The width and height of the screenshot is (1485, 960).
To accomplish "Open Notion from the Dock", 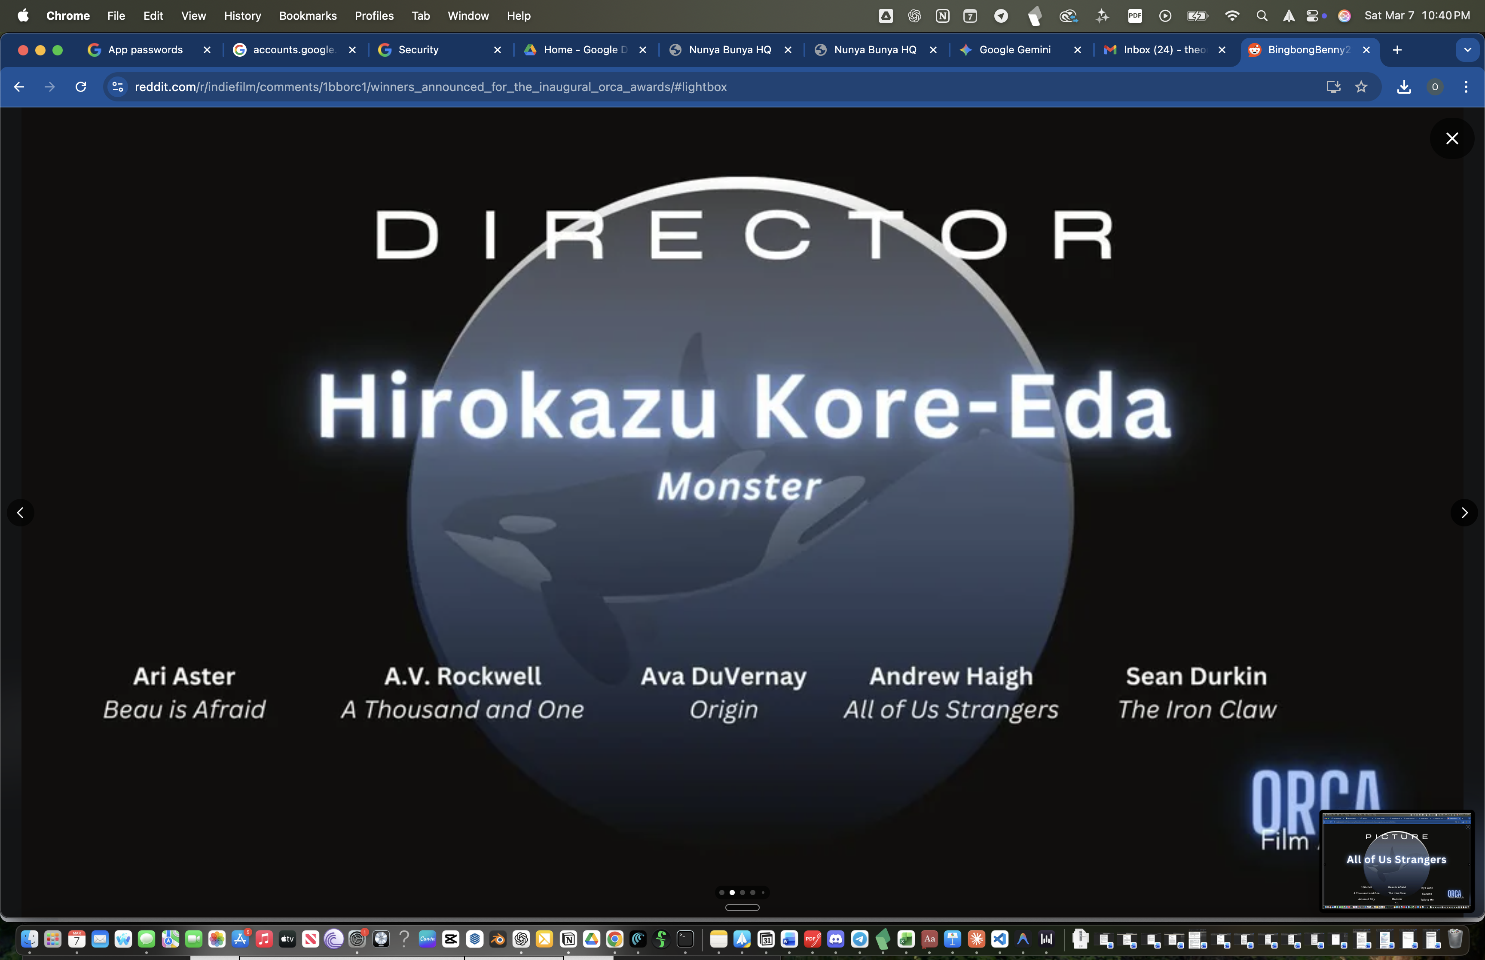I will click(568, 939).
